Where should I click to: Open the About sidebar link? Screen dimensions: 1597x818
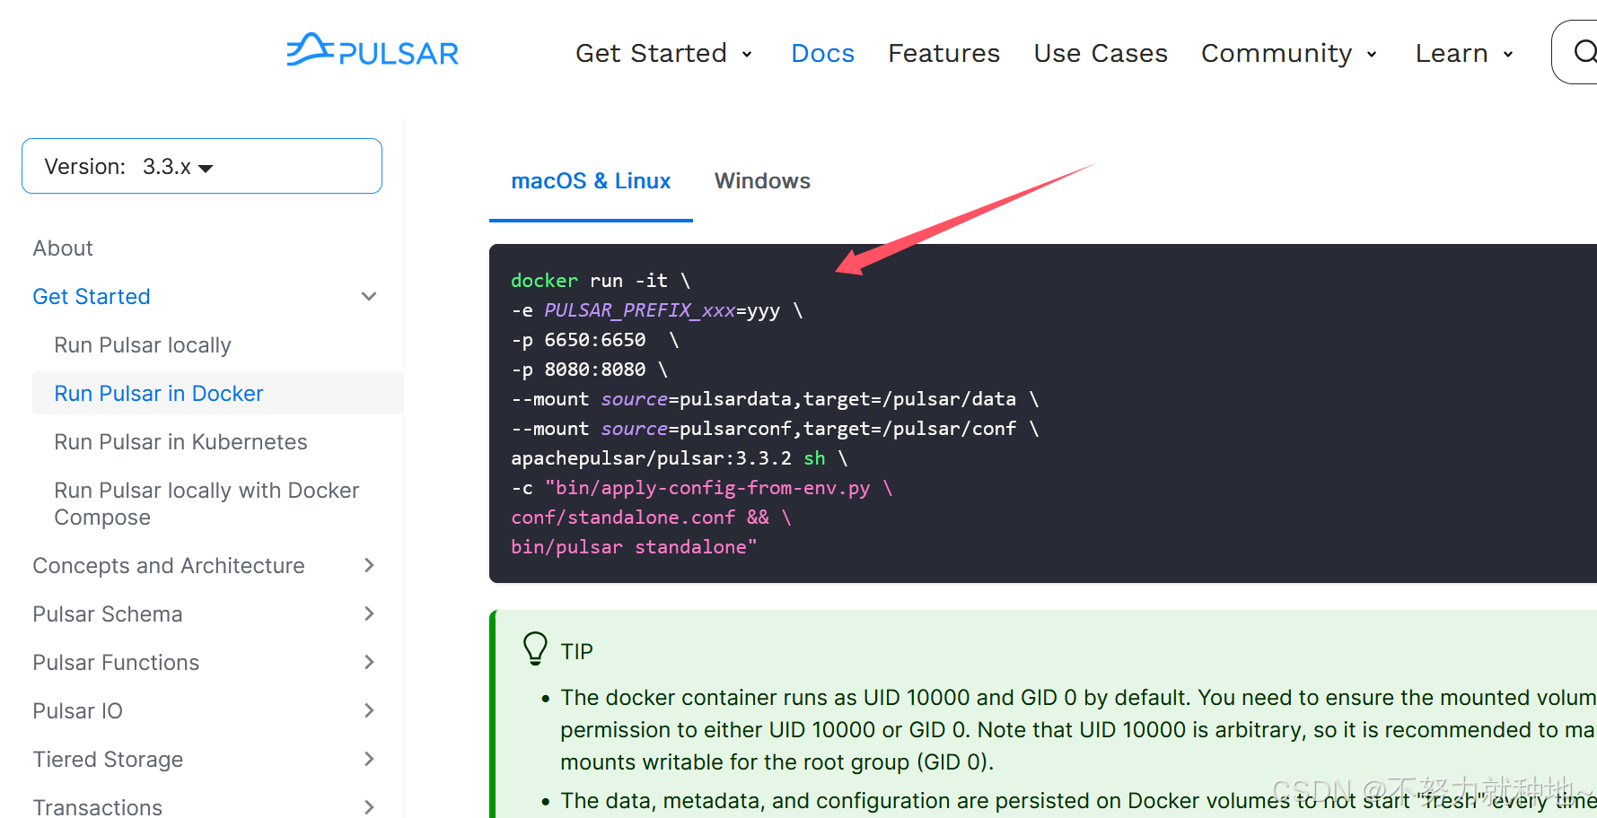[63, 248]
